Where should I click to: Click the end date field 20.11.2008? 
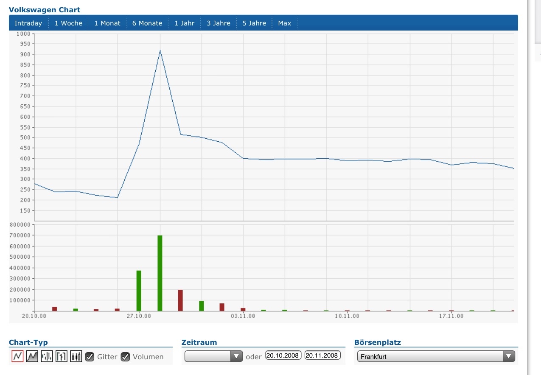322,355
